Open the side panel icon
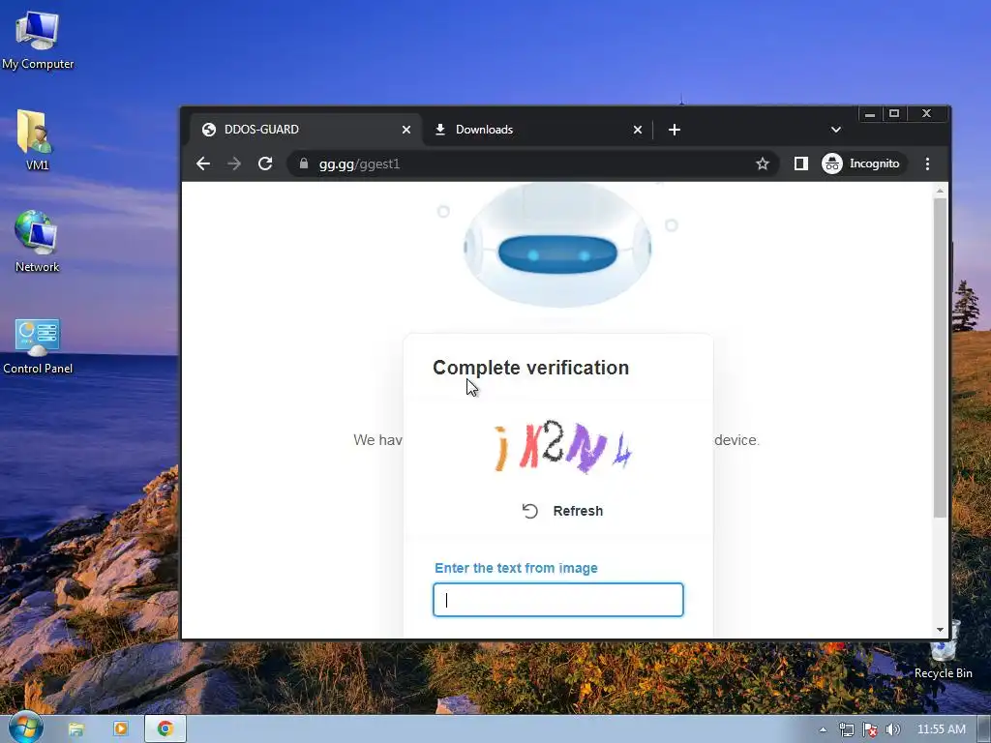The height and width of the screenshot is (743, 991). tap(800, 163)
